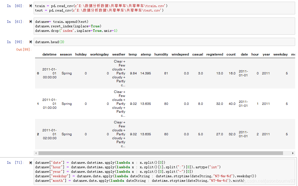Run cell In [71] via run icon
Image resolution: width=298 pixels, height=186 pixels.
tap(31, 163)
